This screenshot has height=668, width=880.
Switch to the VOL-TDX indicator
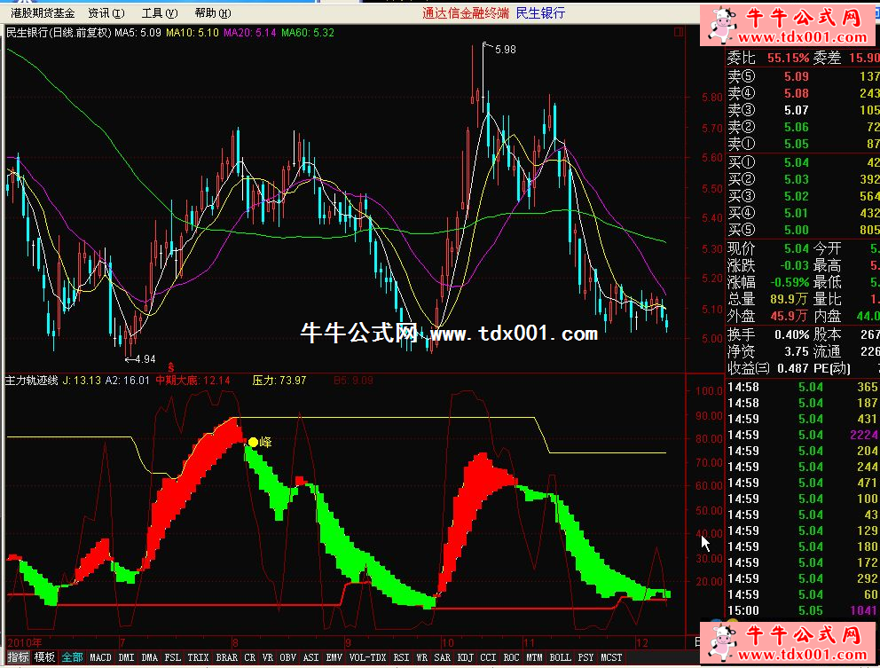pos(367,656)
